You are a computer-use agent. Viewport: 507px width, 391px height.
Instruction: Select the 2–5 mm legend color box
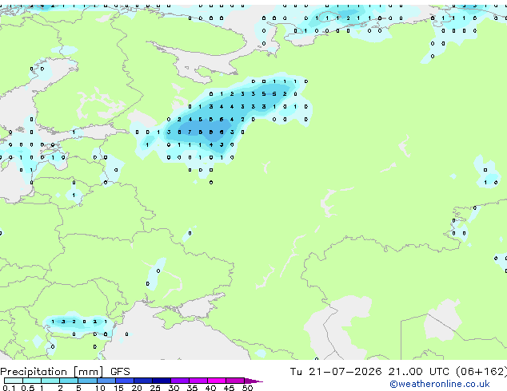pyautogui.click(x=69, y=381)
